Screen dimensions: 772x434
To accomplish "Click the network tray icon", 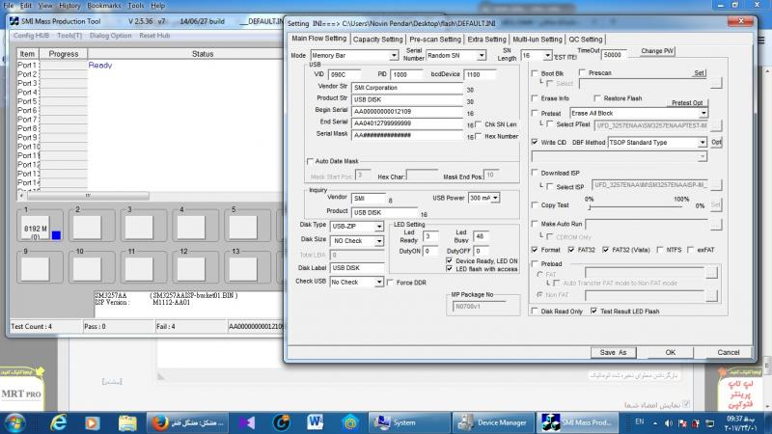I will tap(710, 423).
